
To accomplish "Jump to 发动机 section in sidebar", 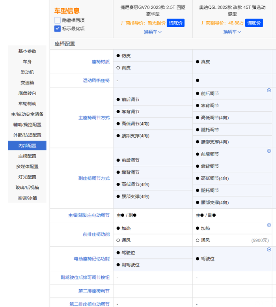I will click(27, 72).
